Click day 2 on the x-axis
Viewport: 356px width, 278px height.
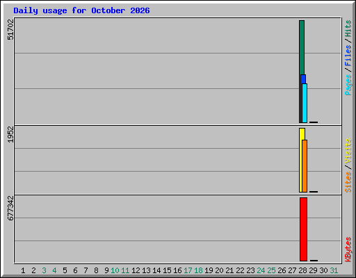[33, 270]
